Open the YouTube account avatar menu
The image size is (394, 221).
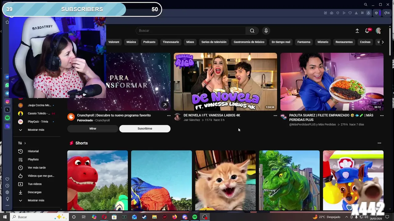click(379, 31)
